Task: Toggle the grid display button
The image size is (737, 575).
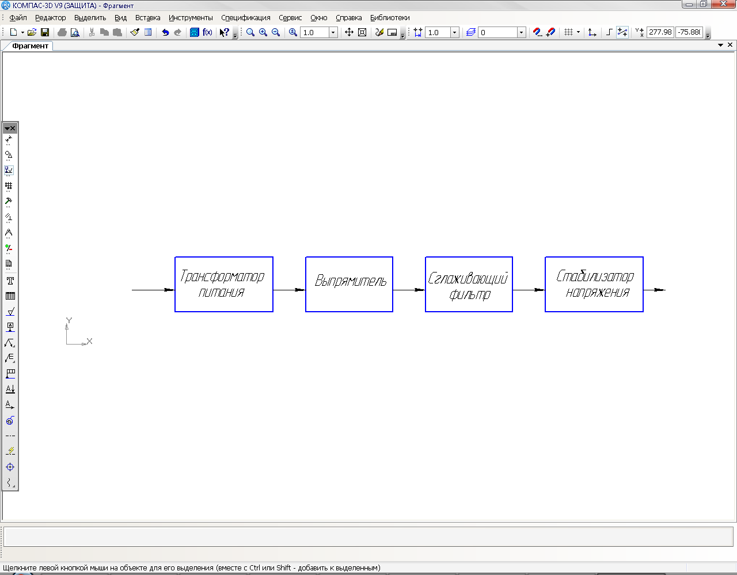Action: [568, 32]
